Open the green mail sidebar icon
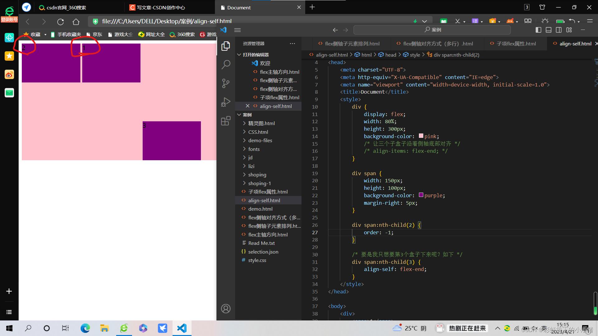 (x=9, y=93)
